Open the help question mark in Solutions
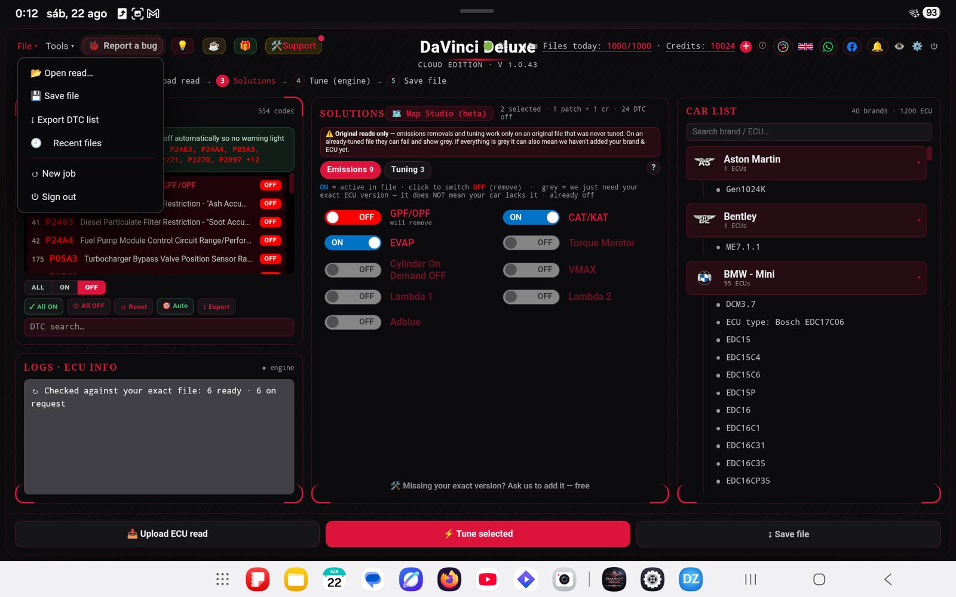Screen dimensions: 956x597 (653, 168)
